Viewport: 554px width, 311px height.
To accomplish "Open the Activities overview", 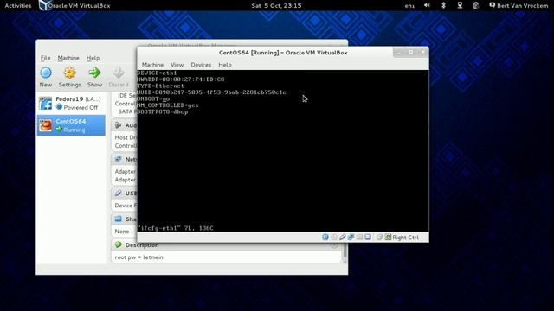I will (x=18, y=6).
